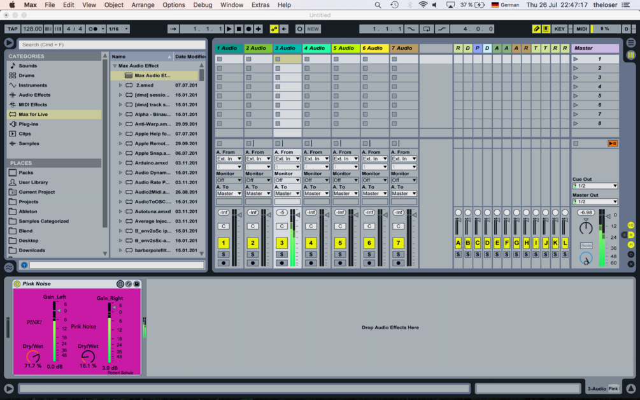Click the transport Stop button
Screen dimensions: 640x400
pyautogui.click(x=239, y=29)
